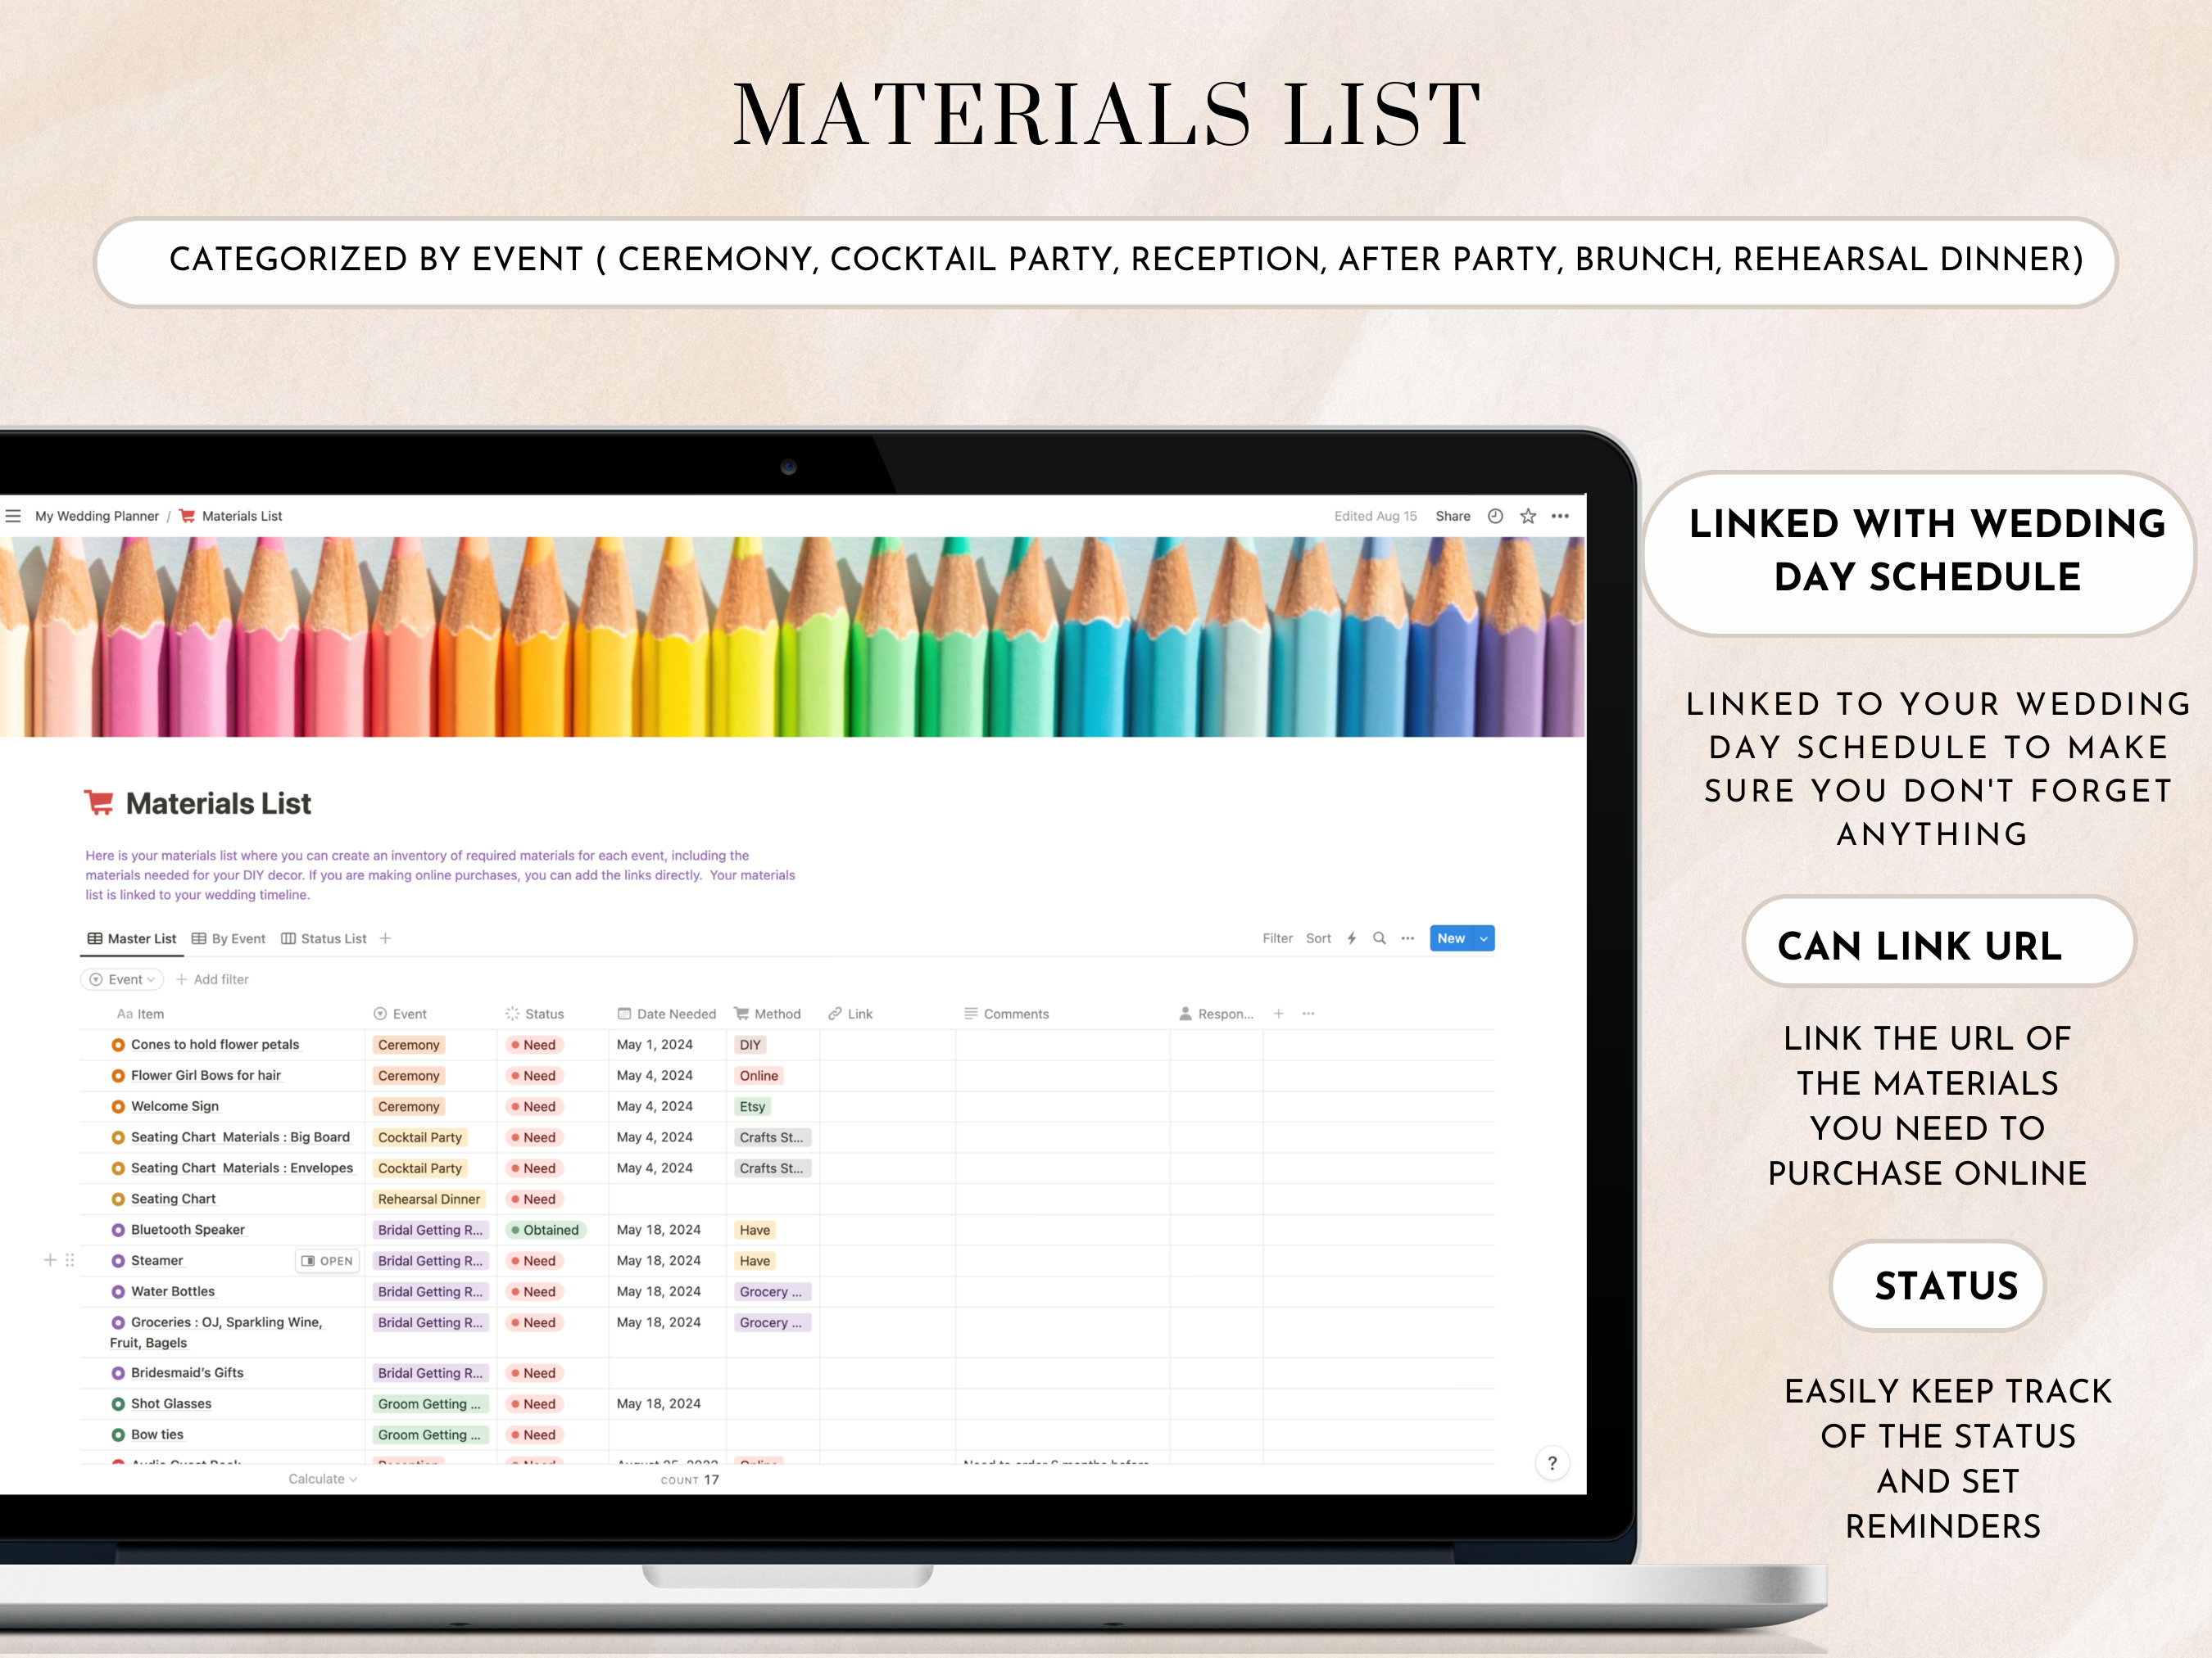Click the star icon to favorite the page
Image resolution: width=2212 pixels, height=1658 pixels.
(1527, 516)
